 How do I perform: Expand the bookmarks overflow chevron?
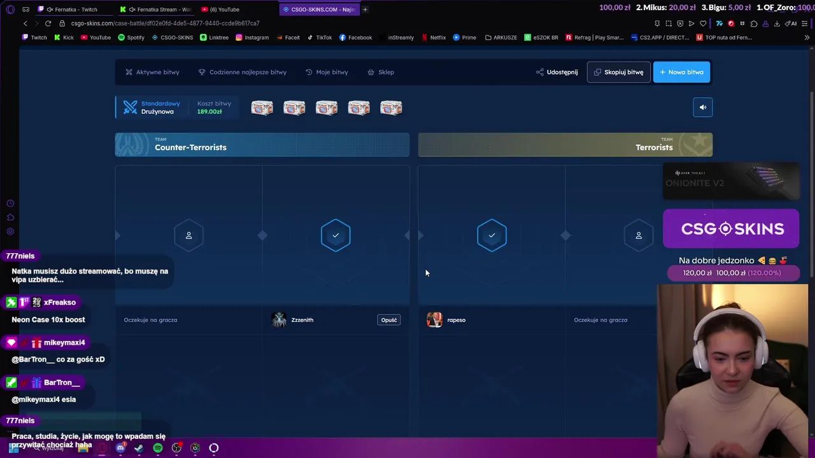click(x=807, y=38)
